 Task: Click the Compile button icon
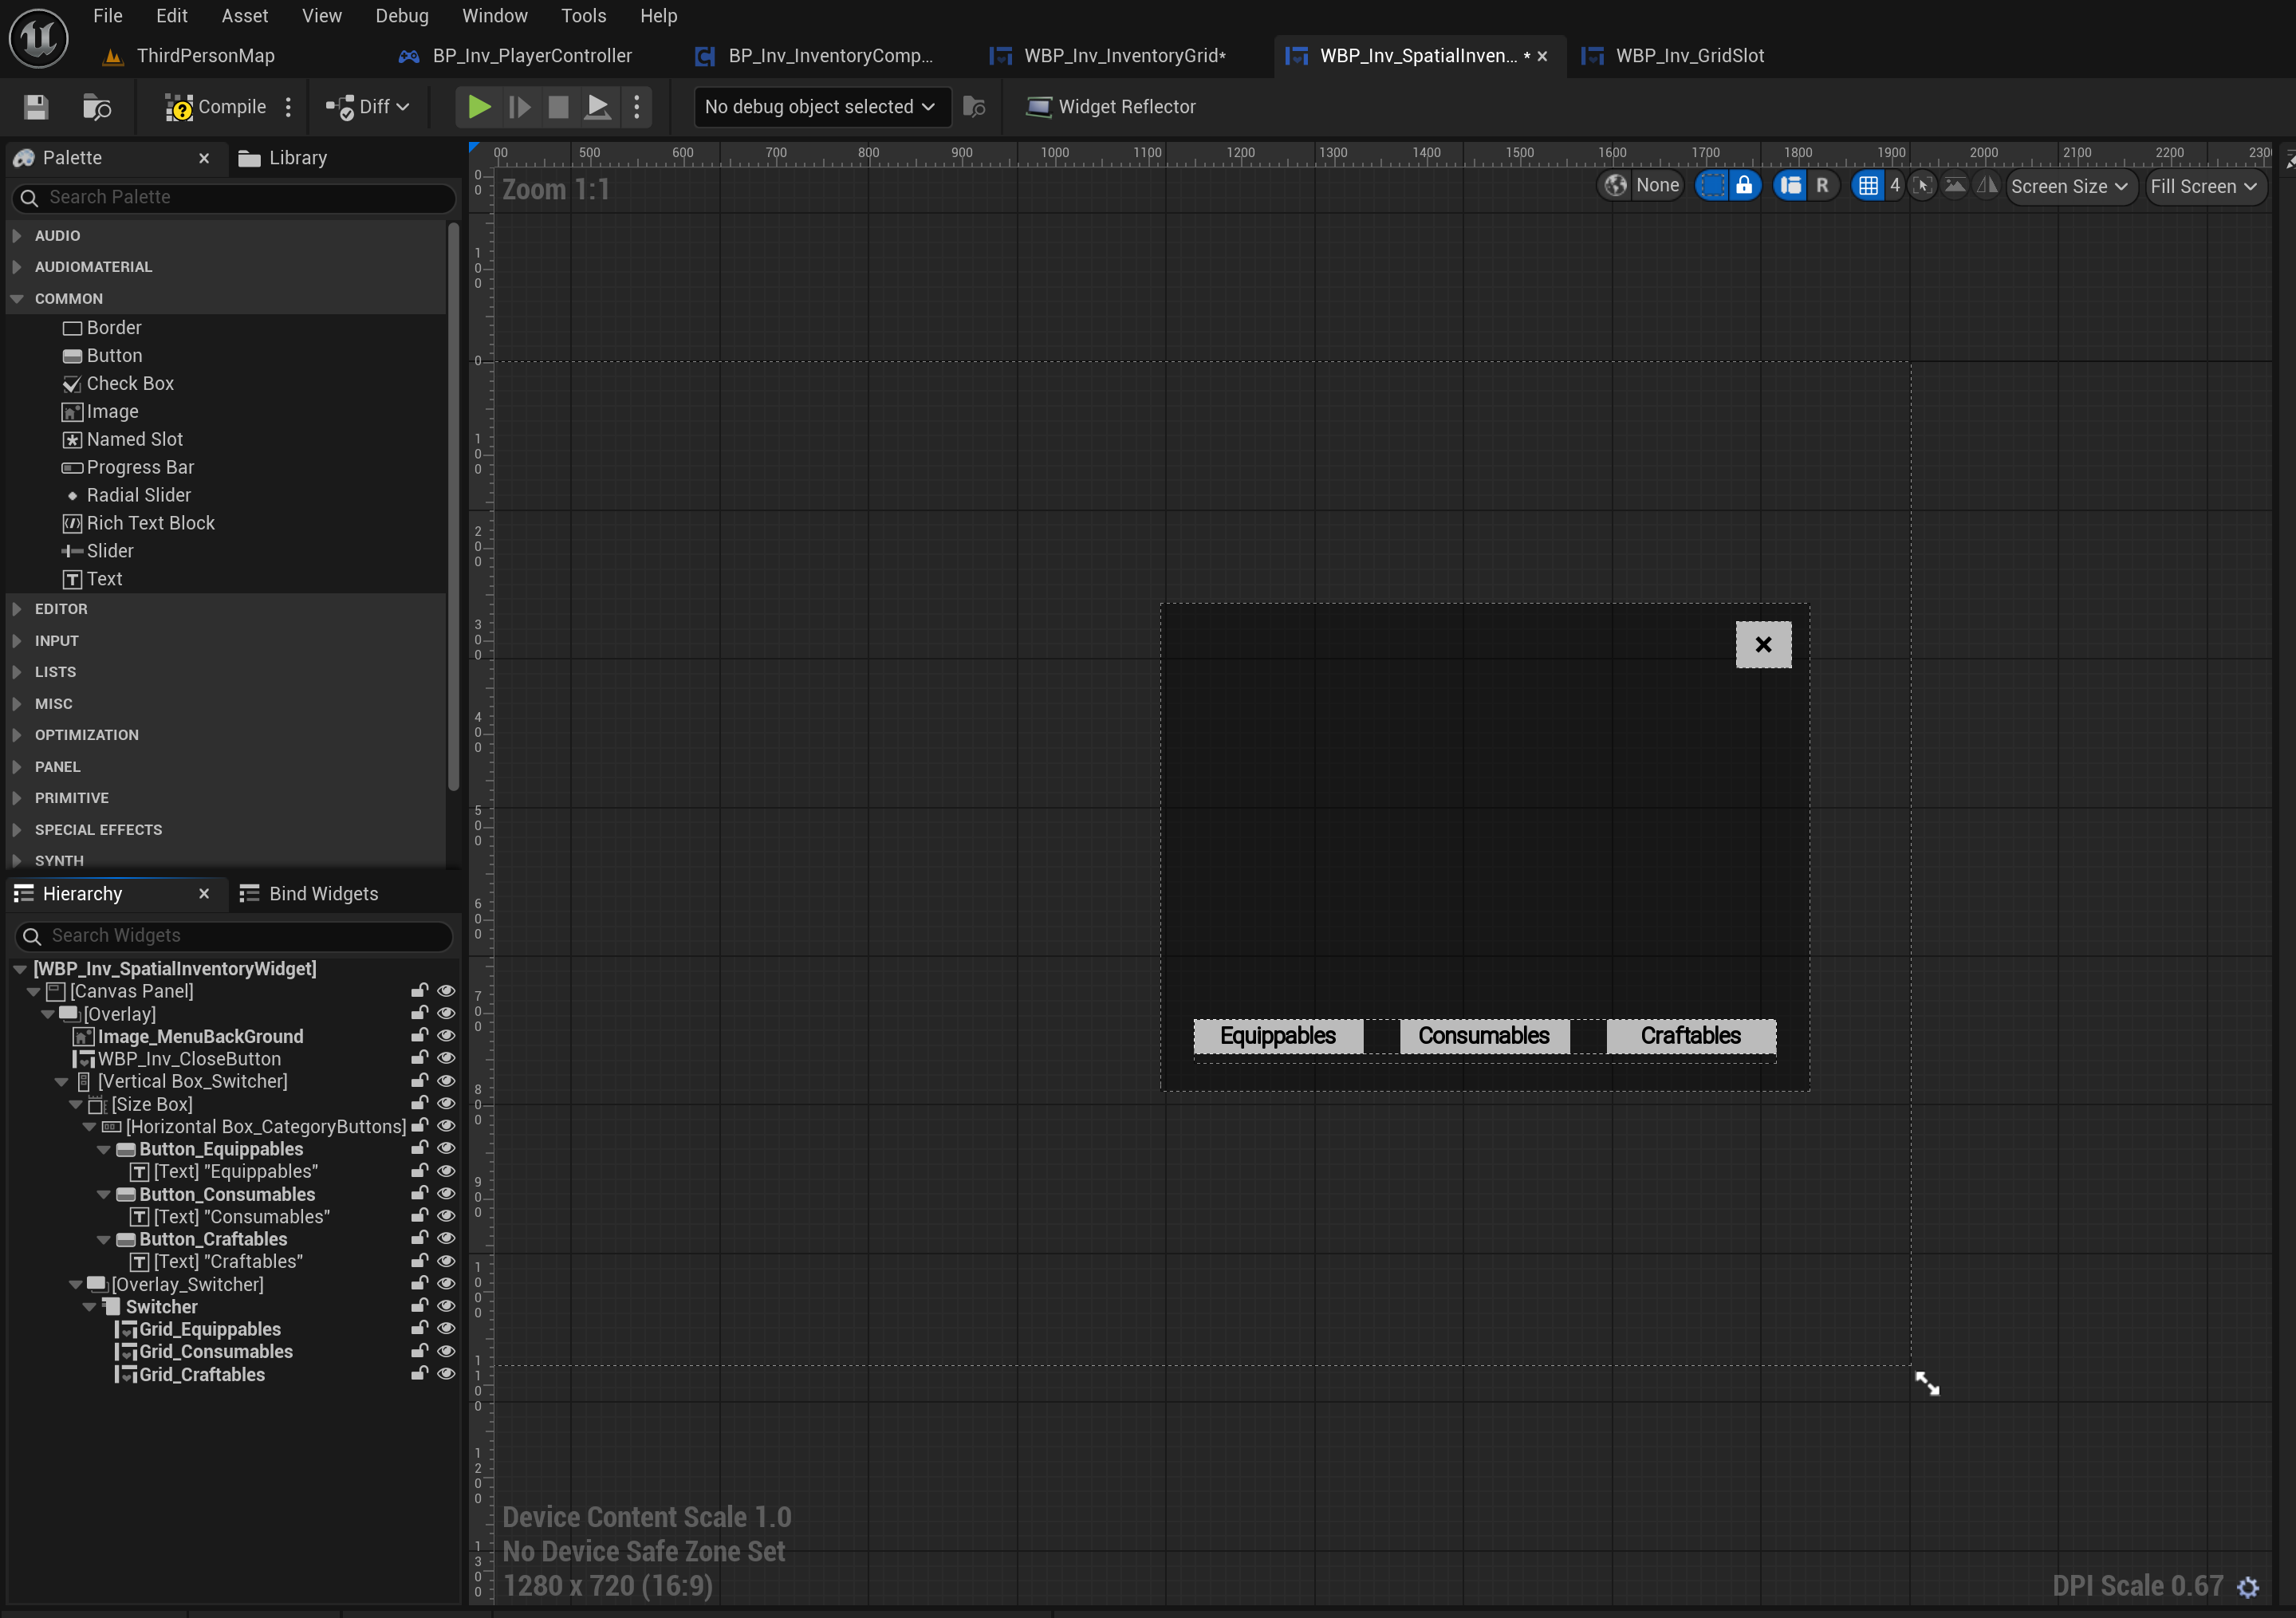point(179,107)
